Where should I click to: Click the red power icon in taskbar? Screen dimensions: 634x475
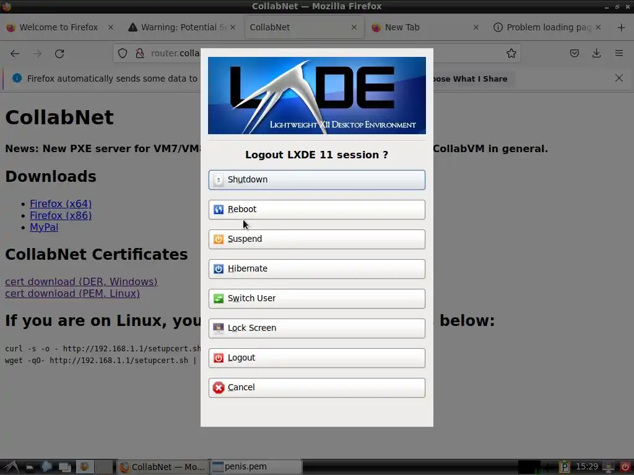pos(625,468)
